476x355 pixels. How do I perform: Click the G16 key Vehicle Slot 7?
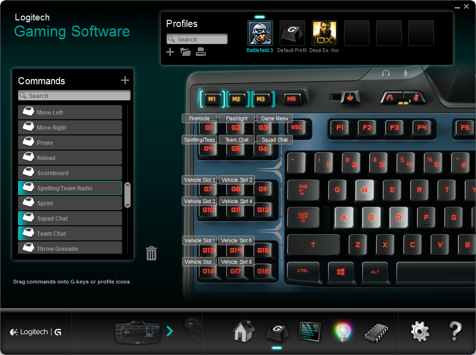point(208,272)
